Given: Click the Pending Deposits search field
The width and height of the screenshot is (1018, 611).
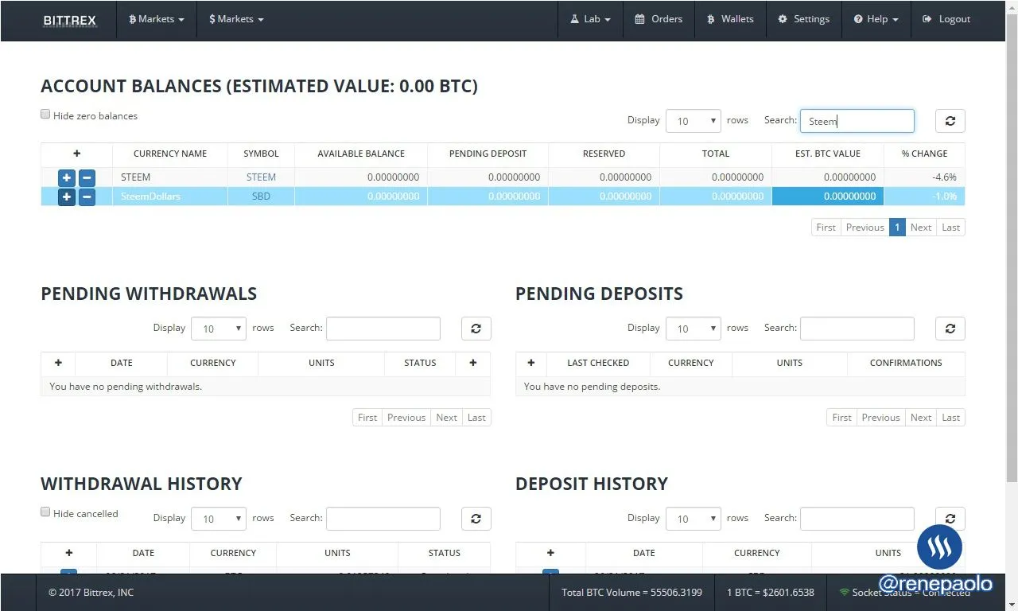Looking at the screenshot, I should click(857, 329).
